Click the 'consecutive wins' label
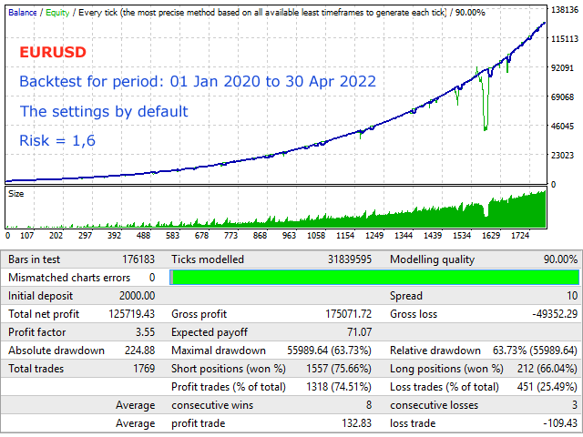 [212, 405]
